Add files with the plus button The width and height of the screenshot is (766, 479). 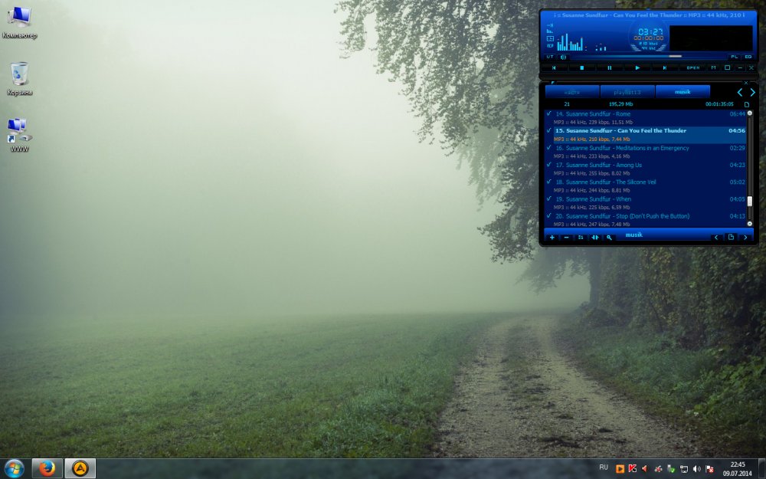552,238
